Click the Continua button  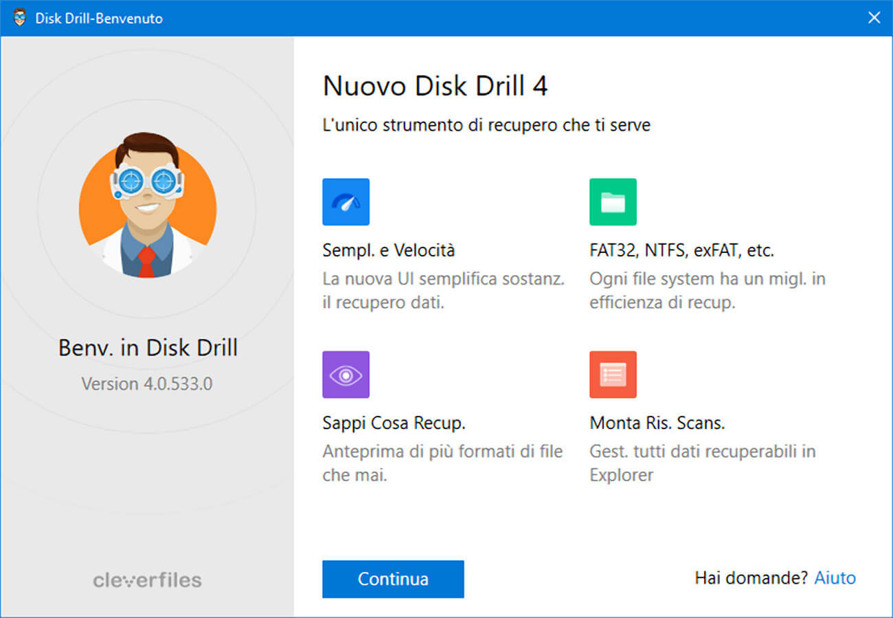pos(393,579)
